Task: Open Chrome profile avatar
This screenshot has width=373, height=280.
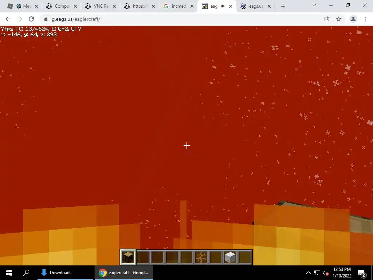Action: pos(353,19)
